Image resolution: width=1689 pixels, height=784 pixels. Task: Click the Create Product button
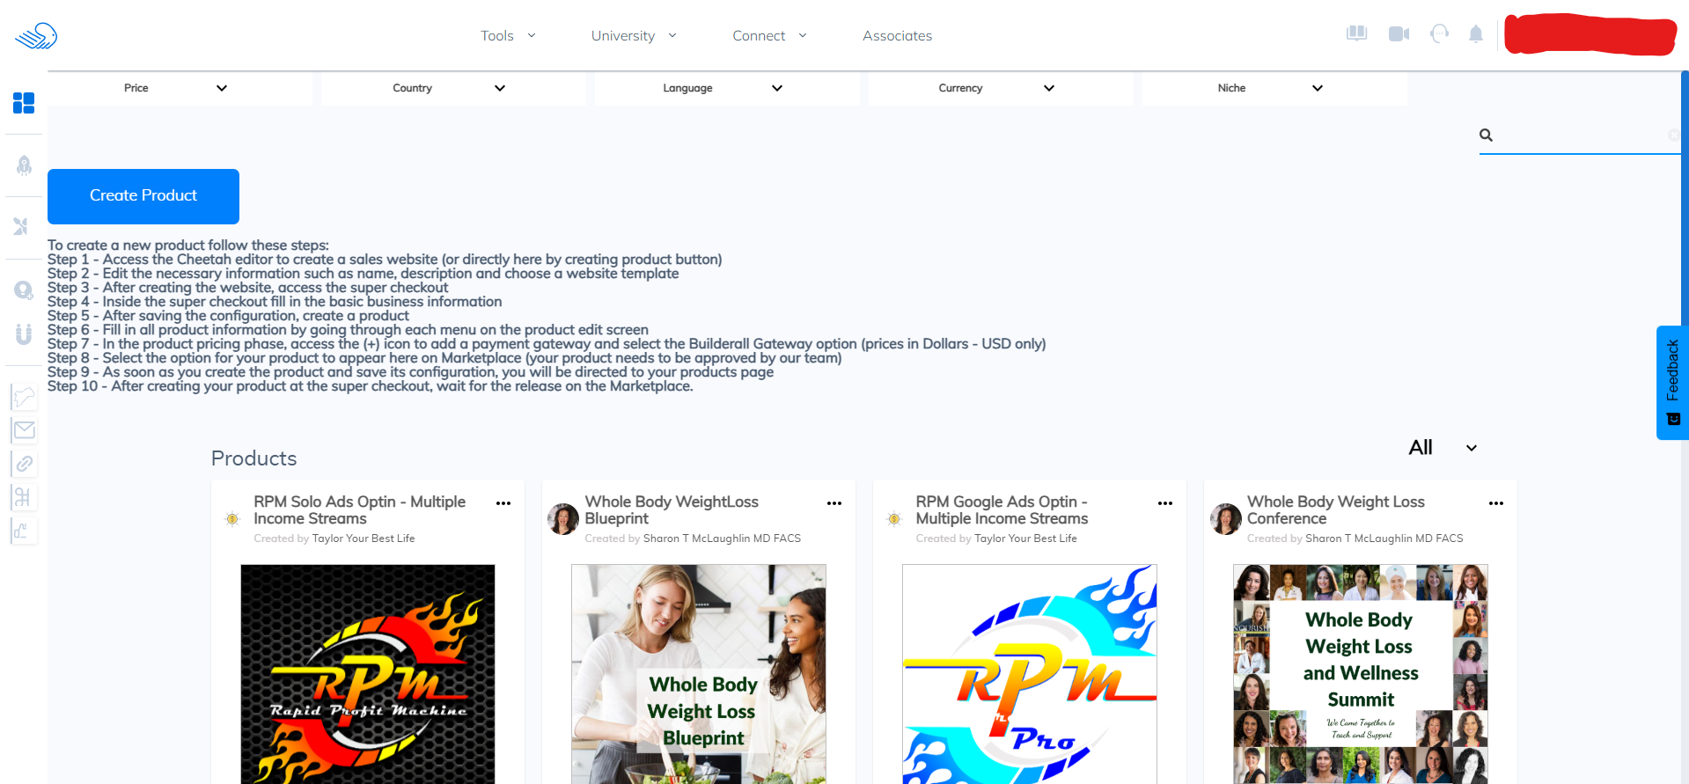pyautogui.click(x=143, y=196)
